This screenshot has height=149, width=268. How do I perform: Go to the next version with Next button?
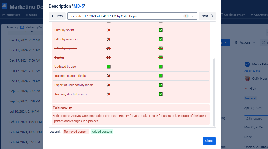[x=207, y=16]
